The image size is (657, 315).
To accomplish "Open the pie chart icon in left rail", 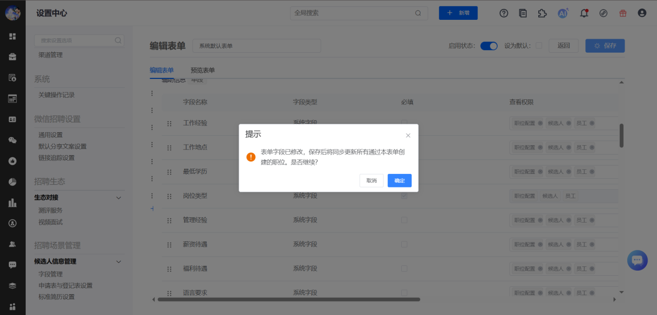I will (x=13, y=182).
